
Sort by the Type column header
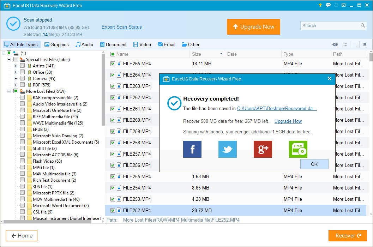306,54
